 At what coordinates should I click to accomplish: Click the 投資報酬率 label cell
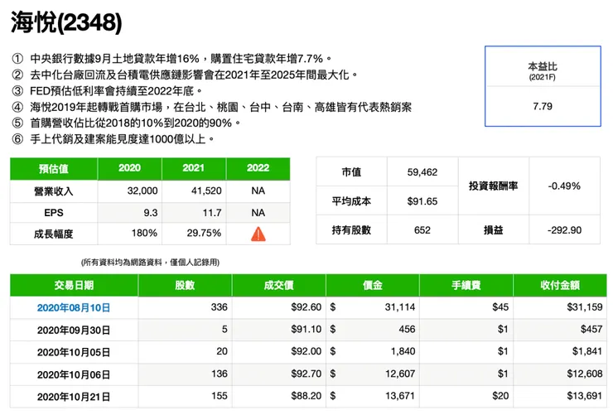pyautogui.click(x=494, y=186)
